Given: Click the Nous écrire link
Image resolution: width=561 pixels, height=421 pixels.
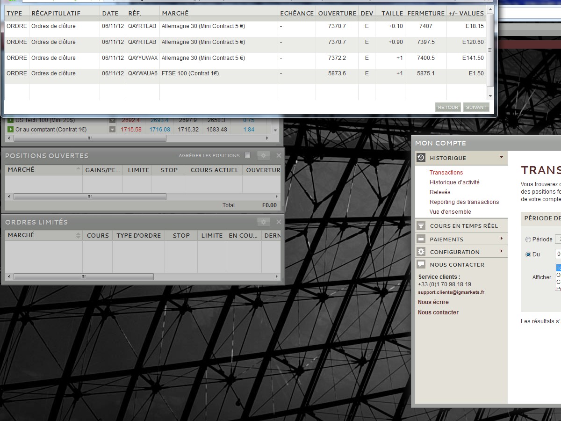Looking at the screenshot, I should coord(433,302).
